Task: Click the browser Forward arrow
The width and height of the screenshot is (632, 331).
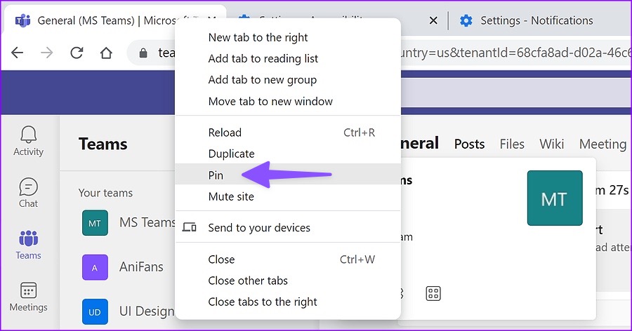Action: pyautogui.click(x=47, y=53)
